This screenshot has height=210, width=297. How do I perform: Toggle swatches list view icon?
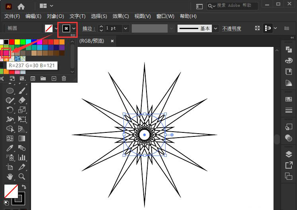[x=73, y=35]
